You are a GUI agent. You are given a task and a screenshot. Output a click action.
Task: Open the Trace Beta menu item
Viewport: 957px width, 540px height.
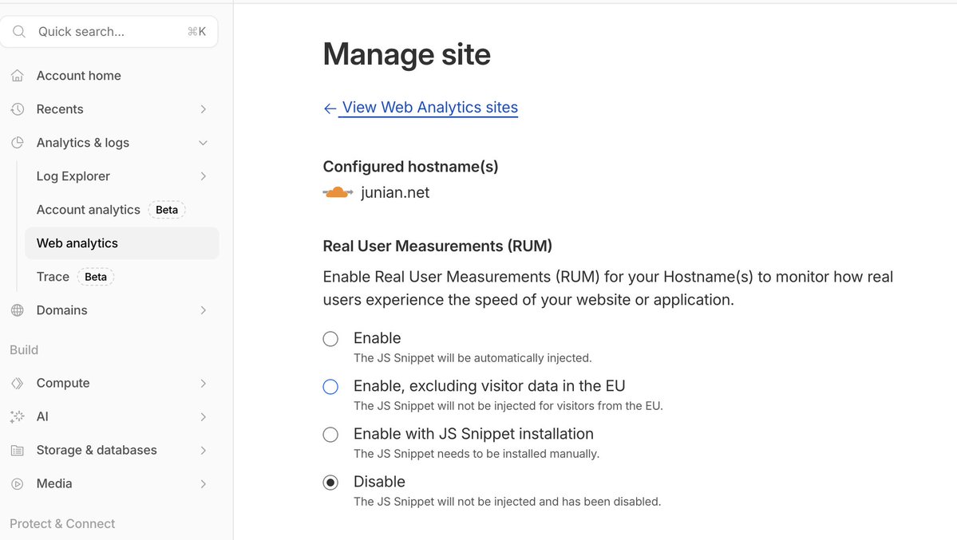click(x=53, y=277)
